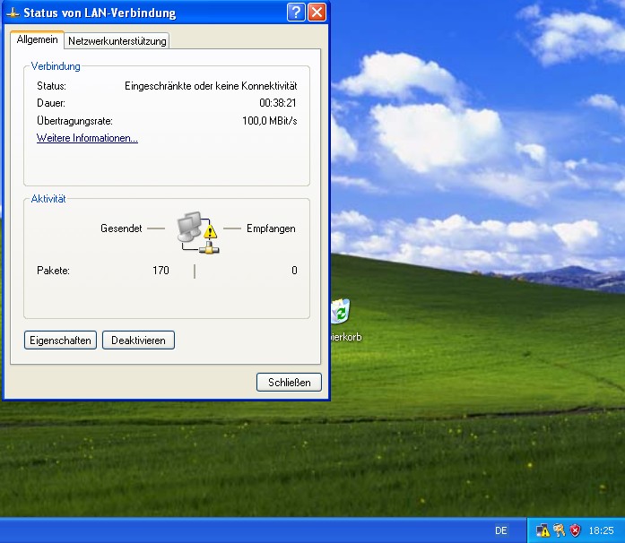This screenshot has width=625, height=543.
Task: Select the status text Eingeschränkte oder keine Konnektivität
Action: pyautogui.click(x=211, y=86)
